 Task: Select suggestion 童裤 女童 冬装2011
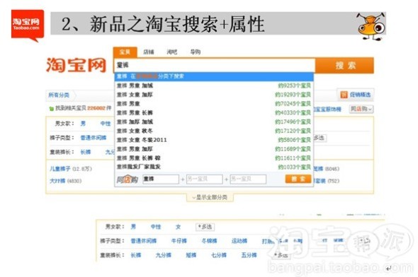(x=214, y=140)
